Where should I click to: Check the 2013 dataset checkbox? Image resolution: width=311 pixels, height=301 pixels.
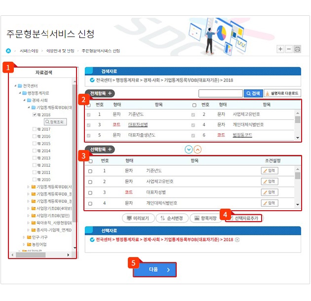click(35, 158)
